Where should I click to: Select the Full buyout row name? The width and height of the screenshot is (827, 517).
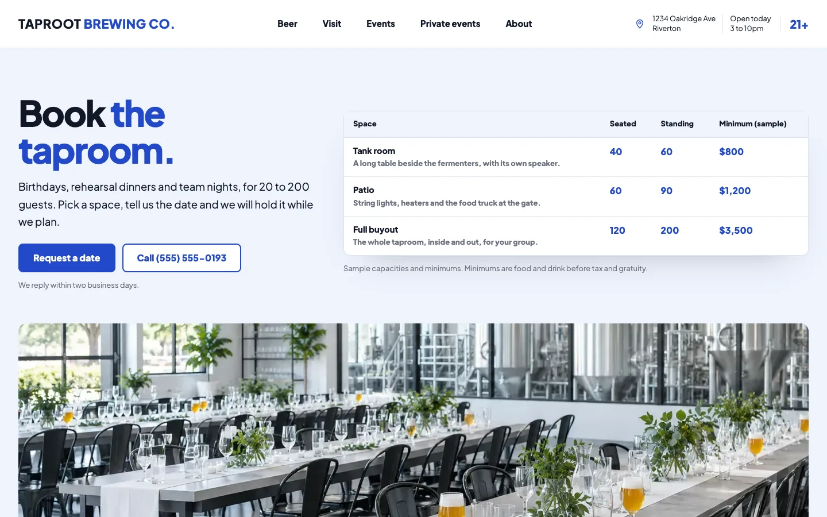tap(376, 230)
